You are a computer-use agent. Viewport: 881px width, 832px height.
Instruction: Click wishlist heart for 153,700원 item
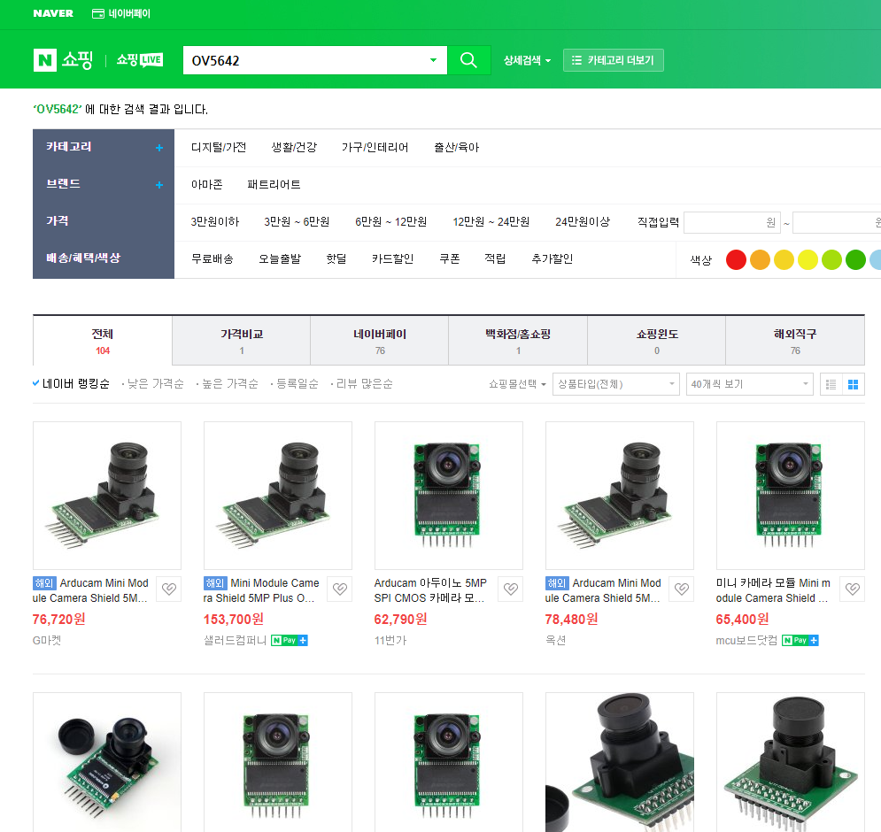click(x=339, y=589)
